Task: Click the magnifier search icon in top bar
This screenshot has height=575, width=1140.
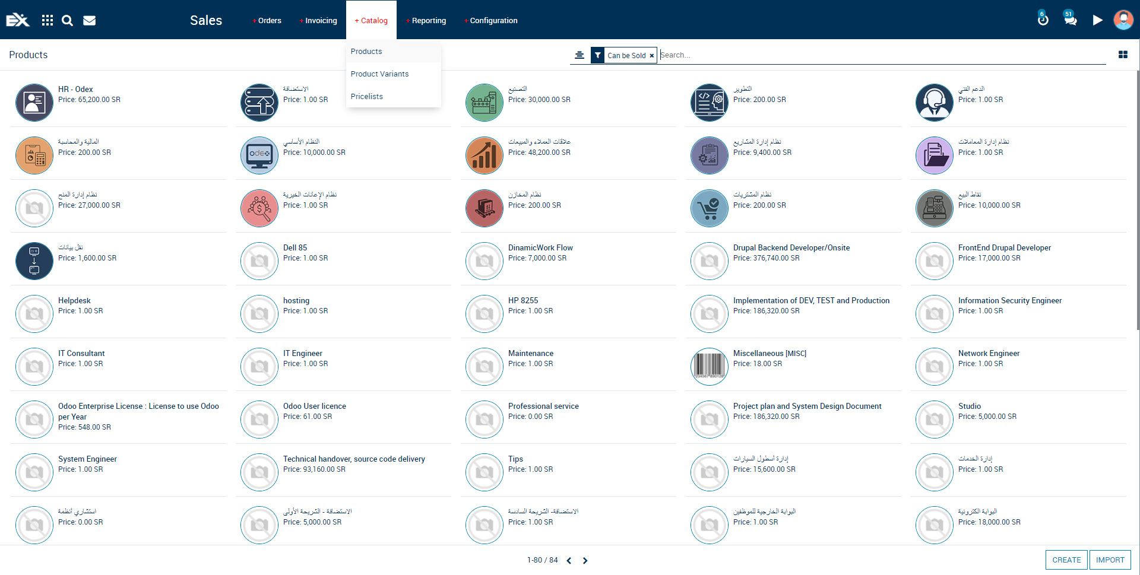Action: point(68,20)
